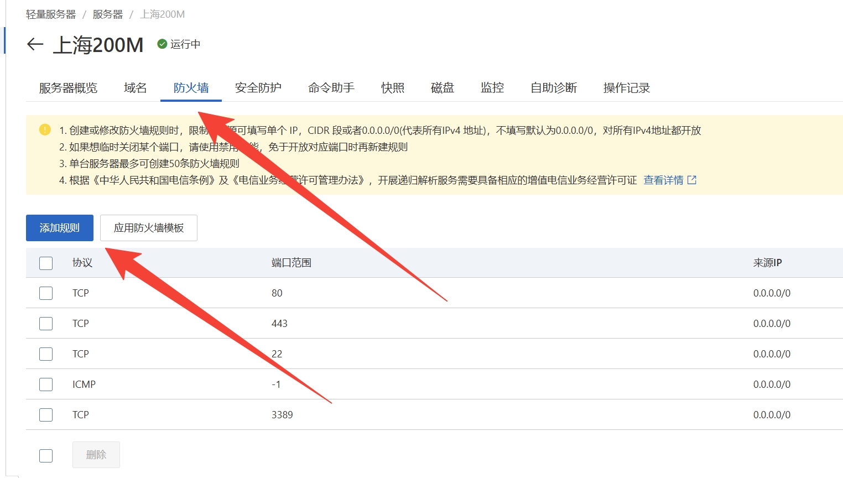Viewport: 843px width, 478px height.
Task: Click the external link icon after 查看详情
Action: 692,180
